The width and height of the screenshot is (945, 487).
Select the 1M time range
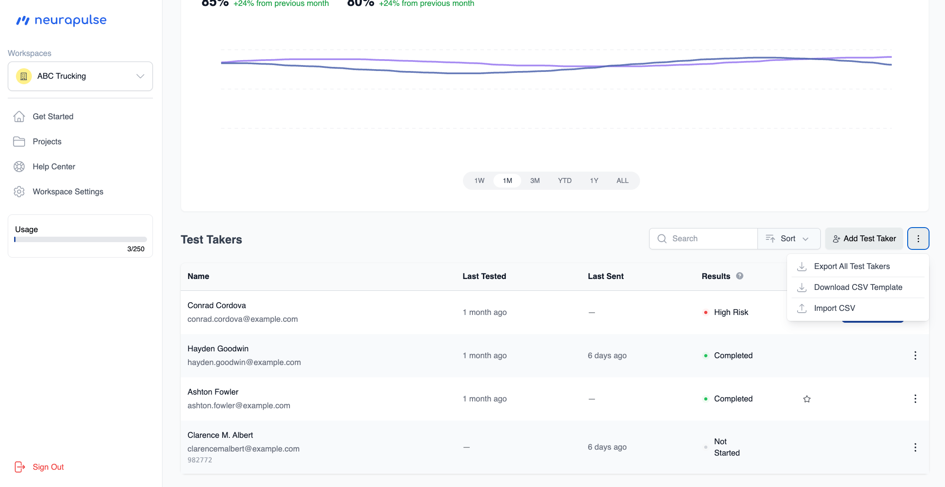(508, 181)
